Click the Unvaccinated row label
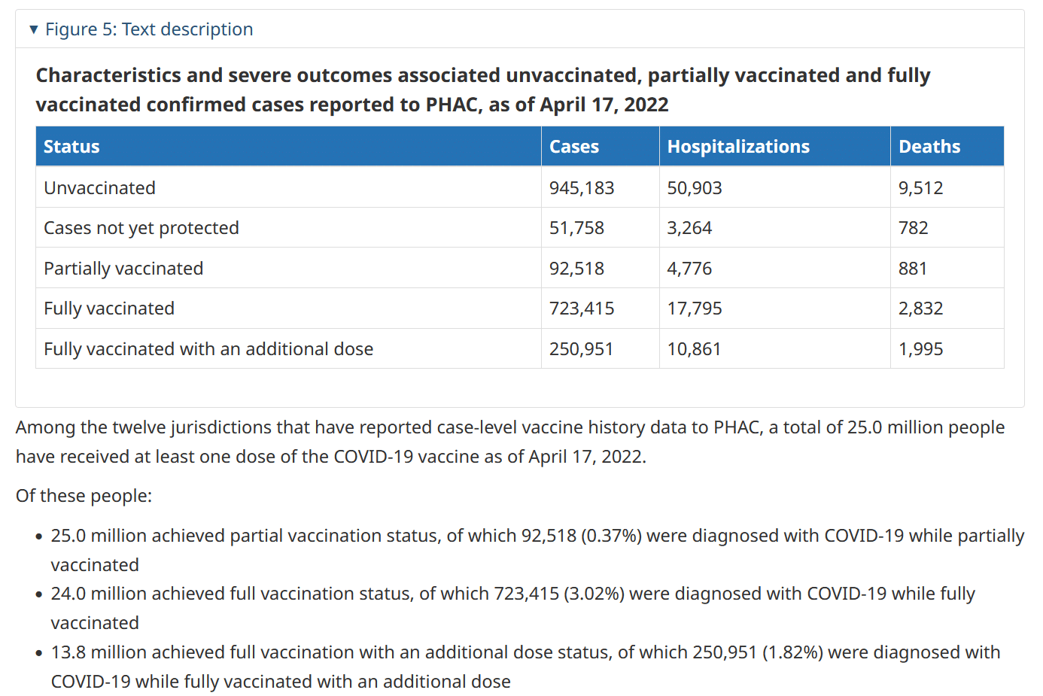The image size is (1043, 696). 100,188
